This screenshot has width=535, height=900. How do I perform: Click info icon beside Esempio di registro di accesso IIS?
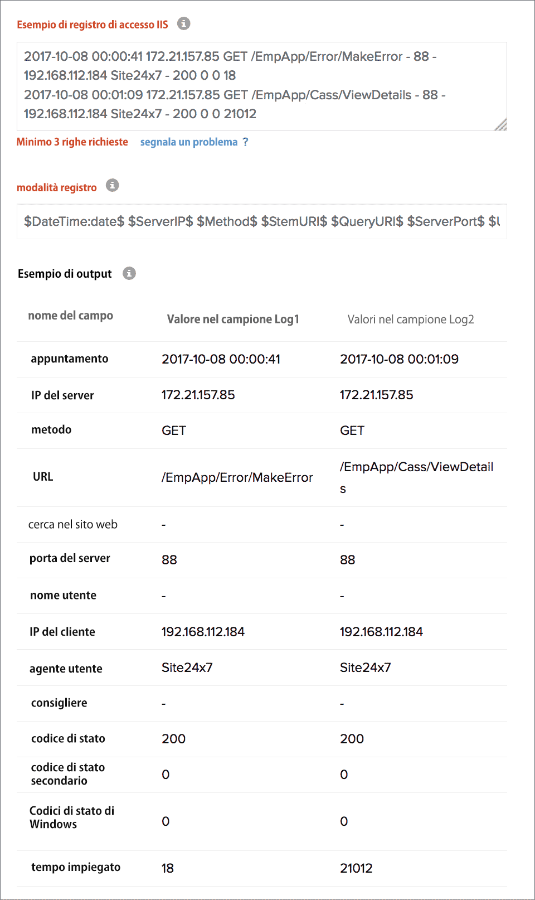[183, 23]
